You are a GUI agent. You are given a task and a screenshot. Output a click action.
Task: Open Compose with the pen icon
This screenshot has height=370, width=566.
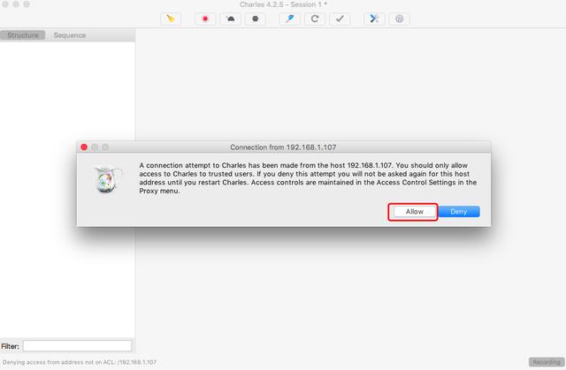coord(289,19)
